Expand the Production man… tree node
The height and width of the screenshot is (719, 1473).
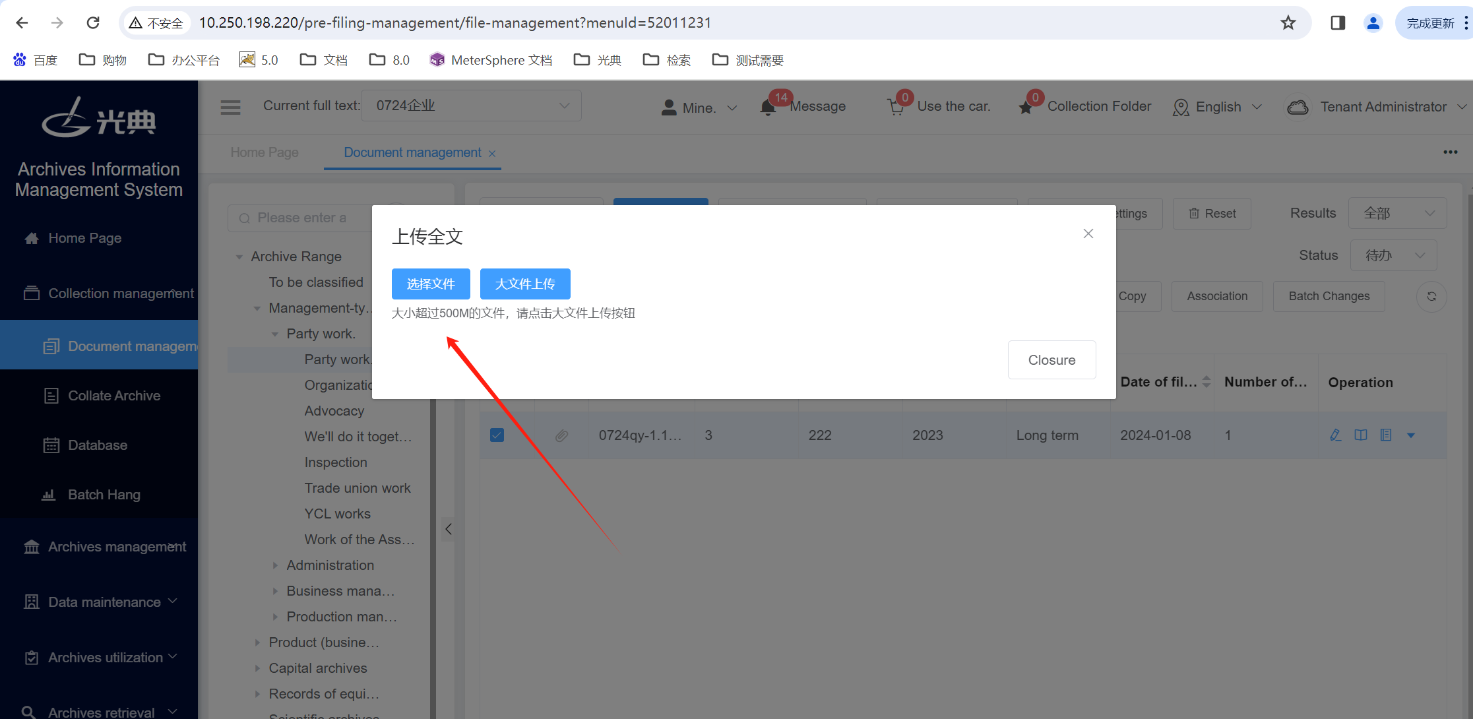point(275,617)
